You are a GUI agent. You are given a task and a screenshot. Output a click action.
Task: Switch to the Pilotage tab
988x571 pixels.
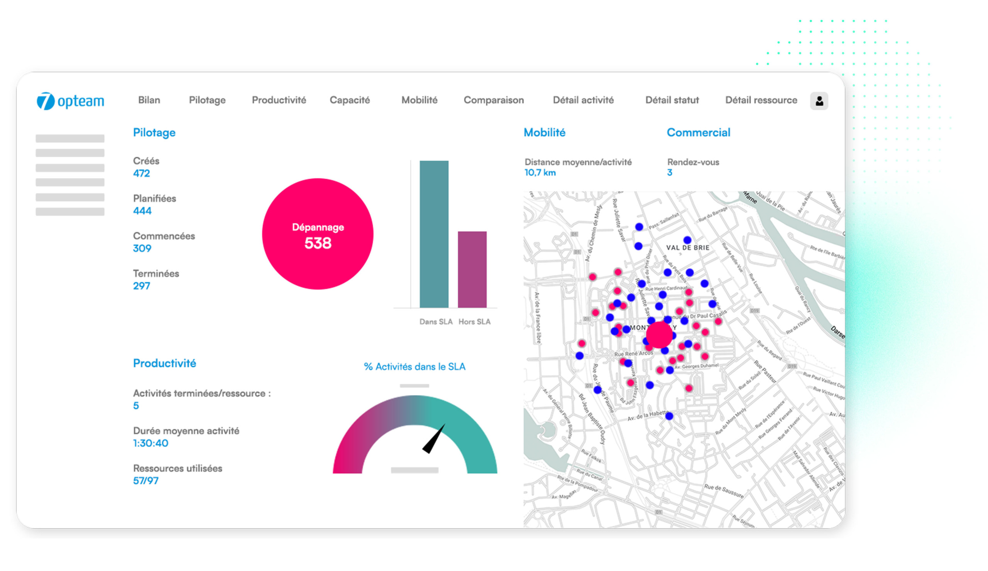[207, 100]
